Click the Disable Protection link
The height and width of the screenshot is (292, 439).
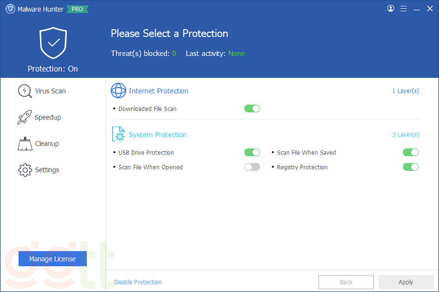tap(138, 282)
